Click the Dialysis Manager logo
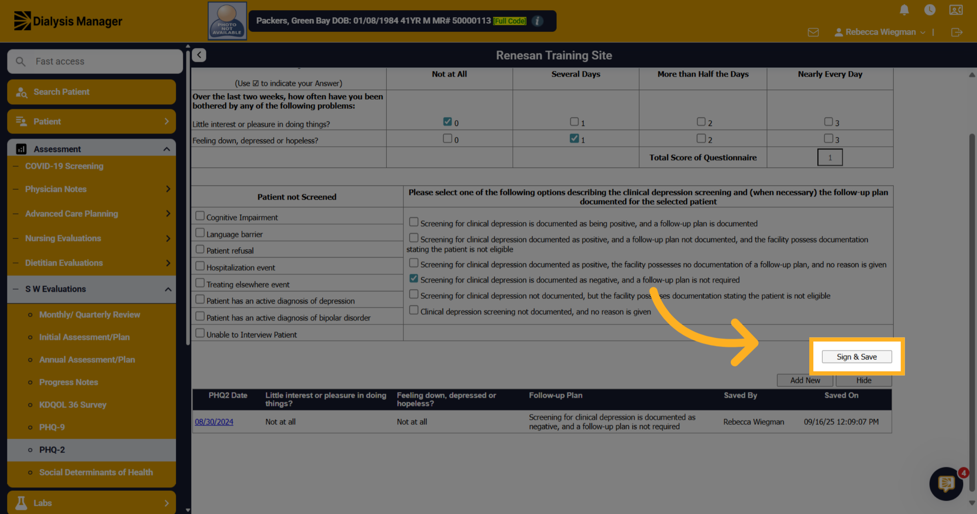Screen dimensions: 977x514 tap(68, 21)
